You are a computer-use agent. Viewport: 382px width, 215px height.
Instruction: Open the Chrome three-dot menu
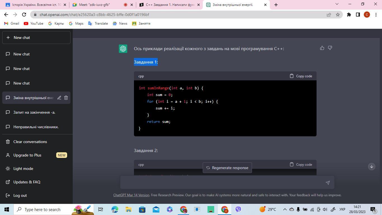pos(376,15)
